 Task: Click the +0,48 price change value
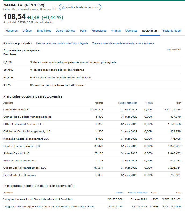pos(33,18)
